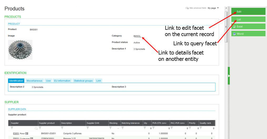Open the card icon next to Rotor
Screen dimensions: 267x139
coord(27,133)
